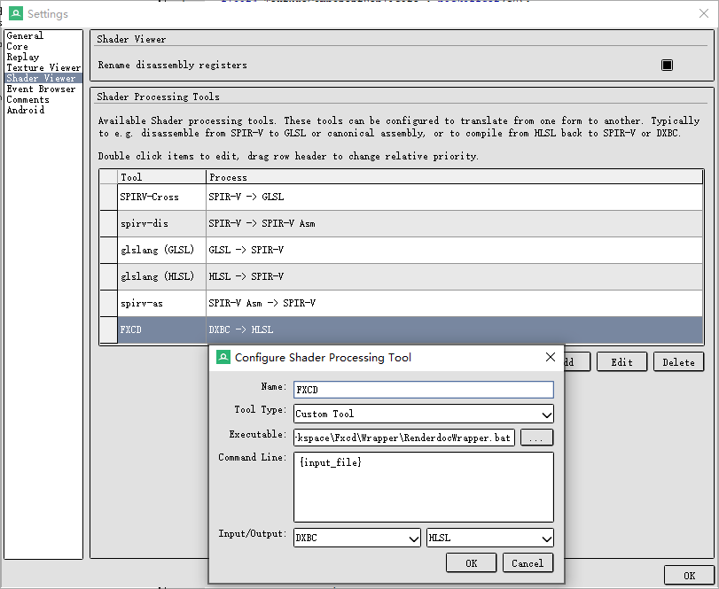Open the HLSL output format dropdown

[490, 538]
